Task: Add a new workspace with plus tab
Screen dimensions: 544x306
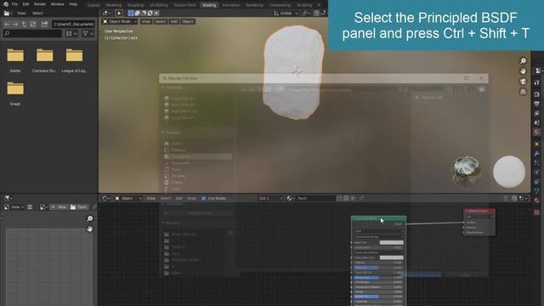Action: point(319,5)
